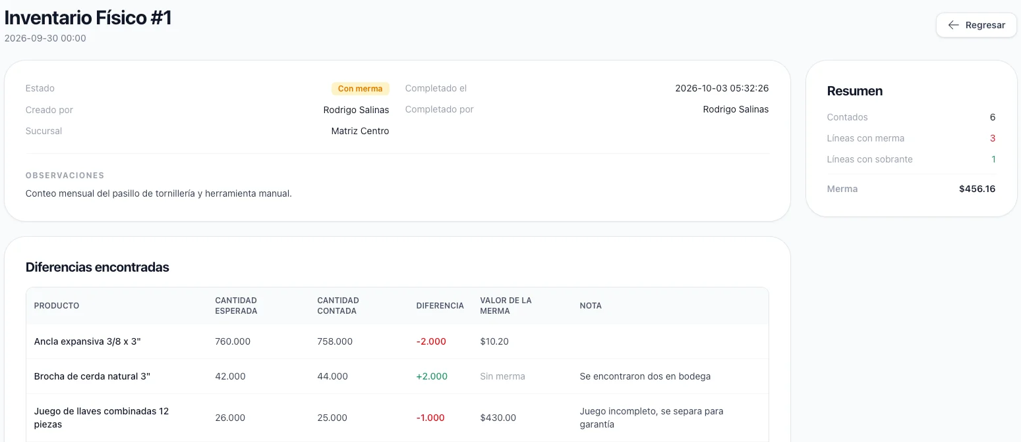
Task: Click the Líneas con sobrante count
Action: pyautogui.click(x=993, y=159)
